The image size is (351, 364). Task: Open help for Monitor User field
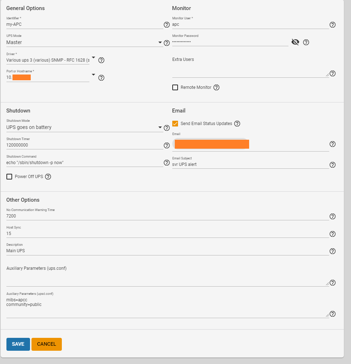click(332, 25)
